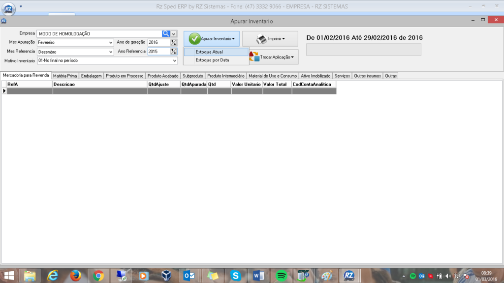Expand the Mes Referencia dropdown

click(x=111, y=52)
